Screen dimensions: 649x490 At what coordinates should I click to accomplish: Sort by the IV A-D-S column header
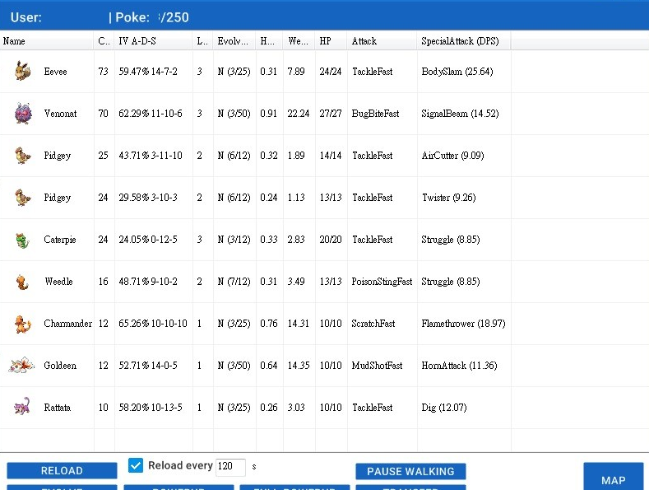tap(154, 41)
